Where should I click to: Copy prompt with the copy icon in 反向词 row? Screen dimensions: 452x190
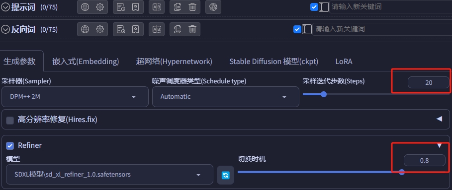(178, 29)
